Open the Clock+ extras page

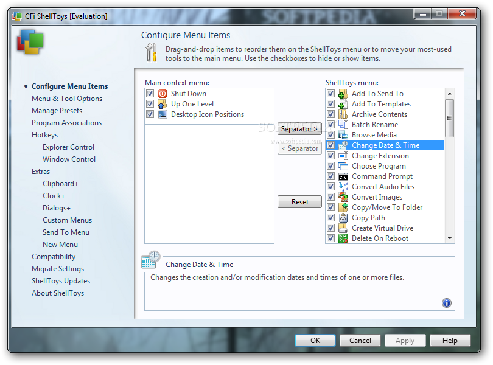tap(54, 196)
